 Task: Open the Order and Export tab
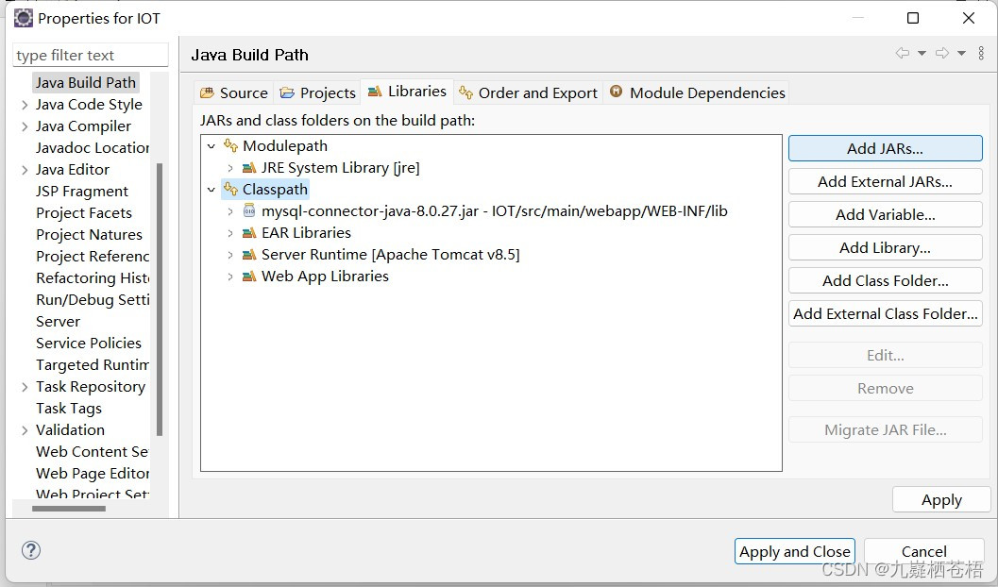tap(529, 92)
